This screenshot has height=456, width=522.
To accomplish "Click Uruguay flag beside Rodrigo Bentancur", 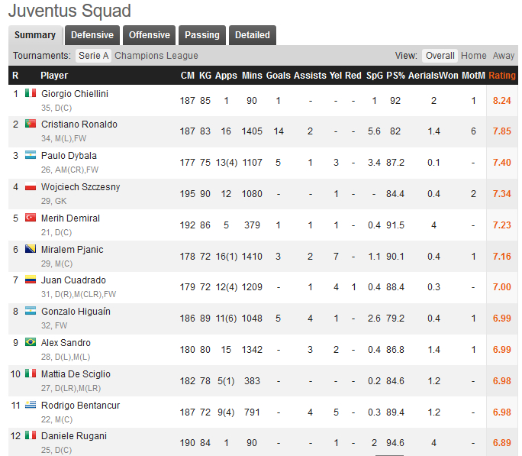I will click(x=31, y=406).
